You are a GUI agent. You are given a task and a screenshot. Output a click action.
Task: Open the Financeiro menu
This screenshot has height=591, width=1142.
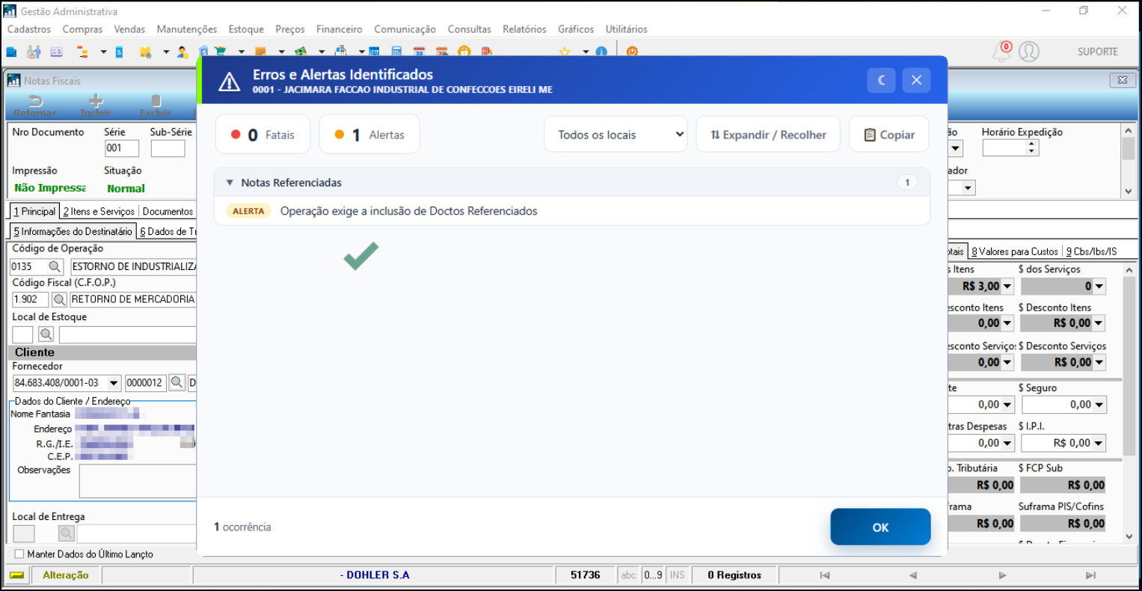[x=339, y=29]
